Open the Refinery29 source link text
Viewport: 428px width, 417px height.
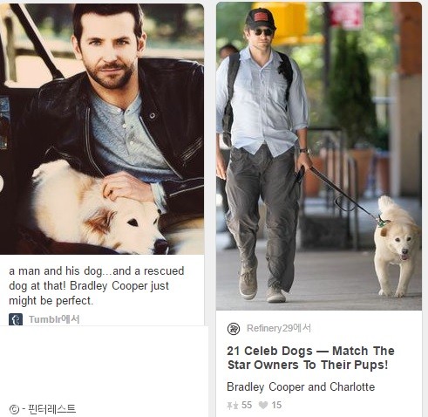coord(279,328)
